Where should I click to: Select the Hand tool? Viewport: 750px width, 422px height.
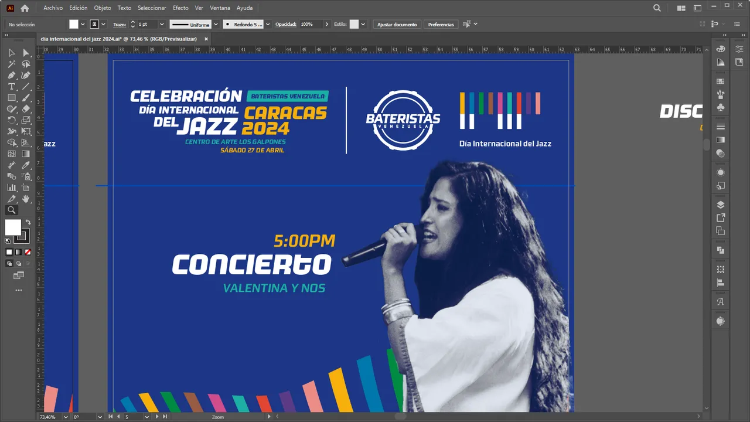26,199
